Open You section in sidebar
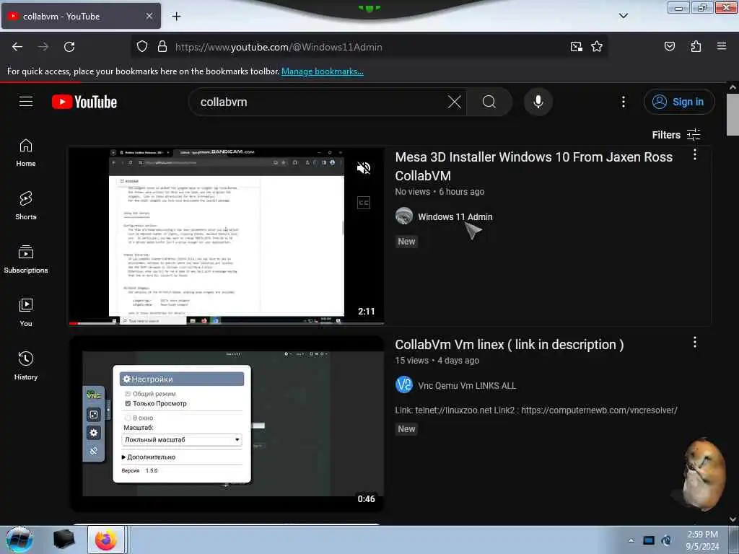This screenshot has height=554, width=739. (x=26, y=313)
